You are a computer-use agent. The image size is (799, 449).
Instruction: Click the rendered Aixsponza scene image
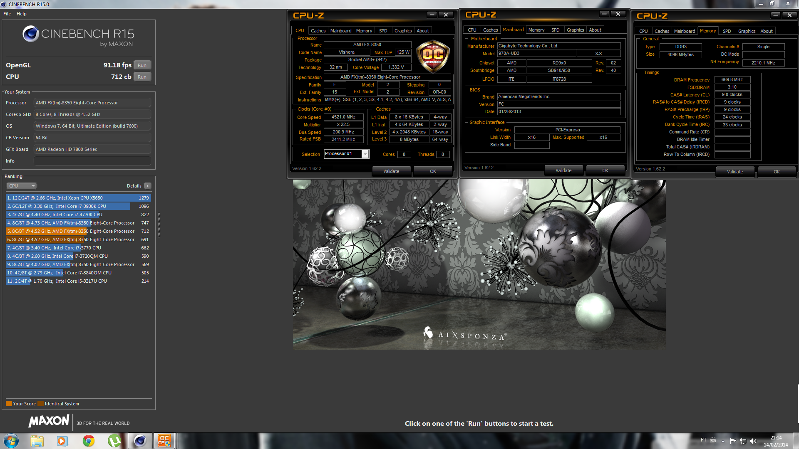pos(479,264)
